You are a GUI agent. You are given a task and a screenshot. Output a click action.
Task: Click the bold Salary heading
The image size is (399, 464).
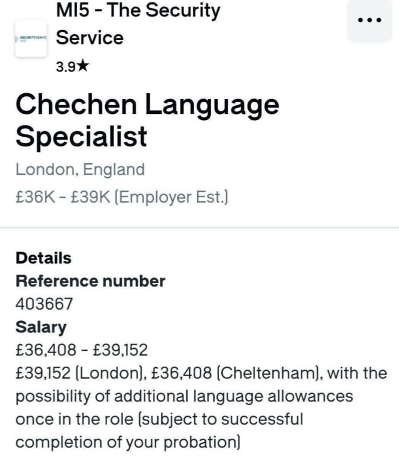[41, 327]
